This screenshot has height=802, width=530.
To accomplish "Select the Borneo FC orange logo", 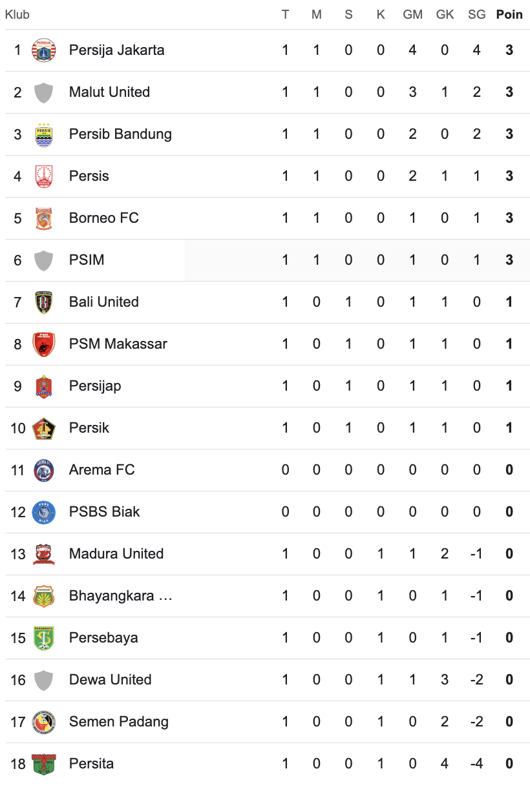I will click(44, 218).
